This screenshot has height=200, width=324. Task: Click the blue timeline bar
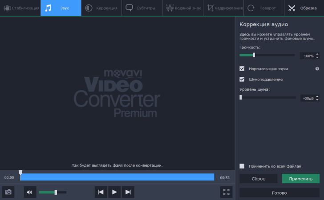pos(117,177)
